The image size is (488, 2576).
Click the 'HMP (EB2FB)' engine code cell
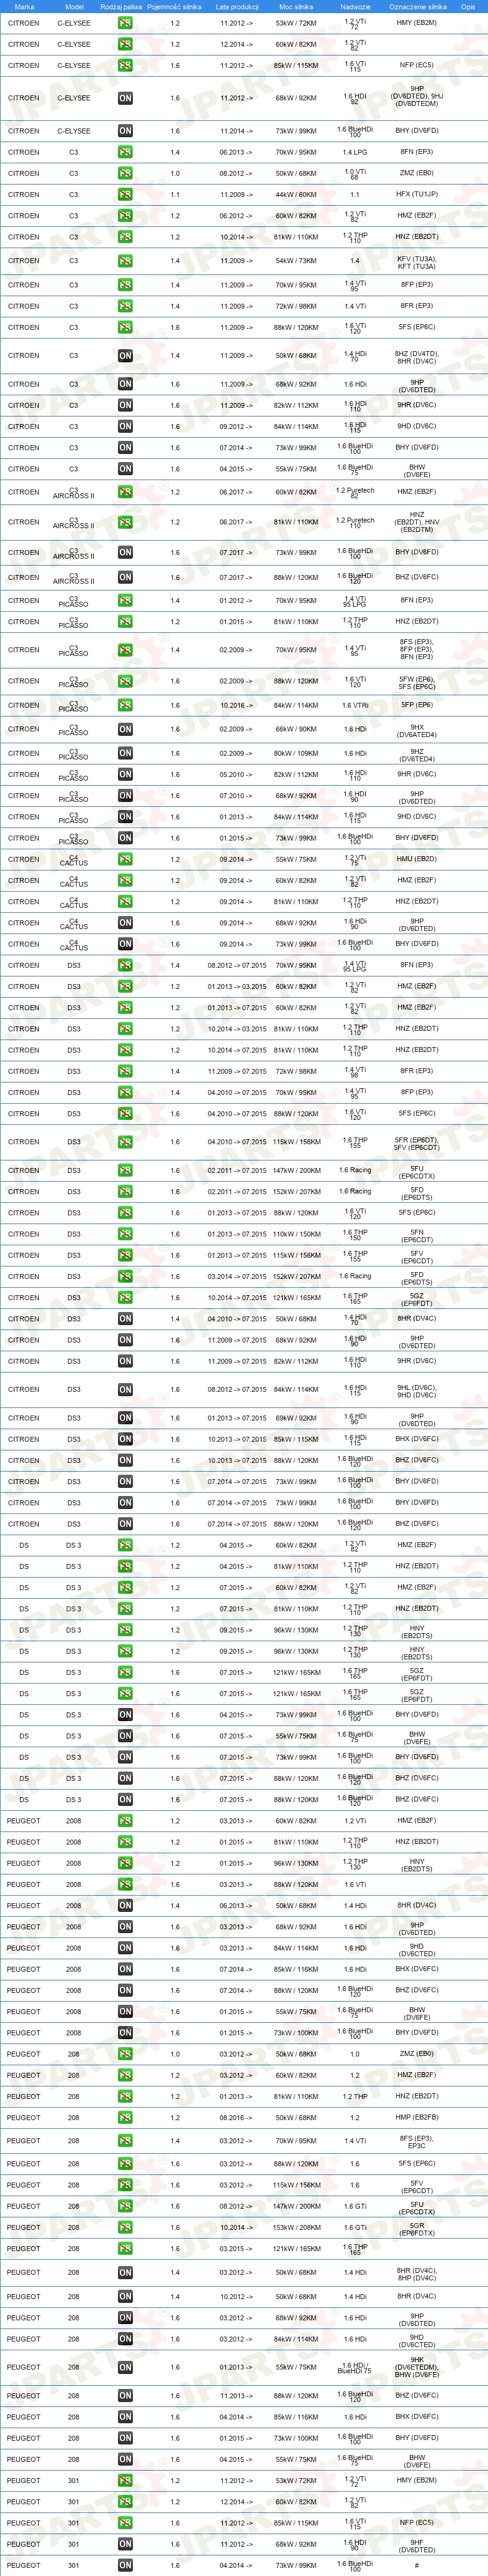pyautogui.click(x=417, y=2118)
